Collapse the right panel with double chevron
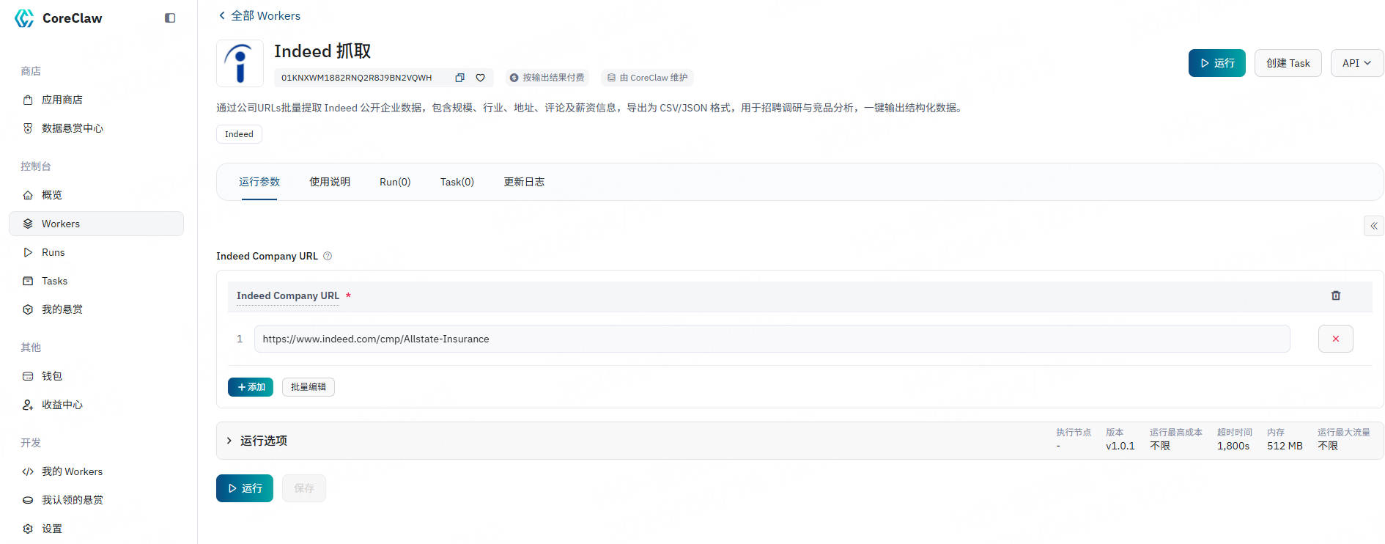The image size is (1385, 544). [1373, 226]
